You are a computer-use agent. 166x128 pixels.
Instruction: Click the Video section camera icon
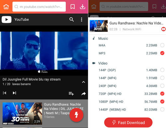click(x=94, y=63)
